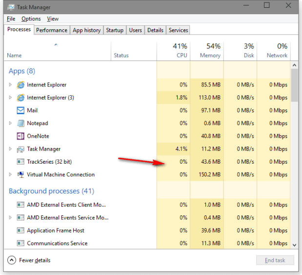Switch to the Performance tab

(52, 30)
